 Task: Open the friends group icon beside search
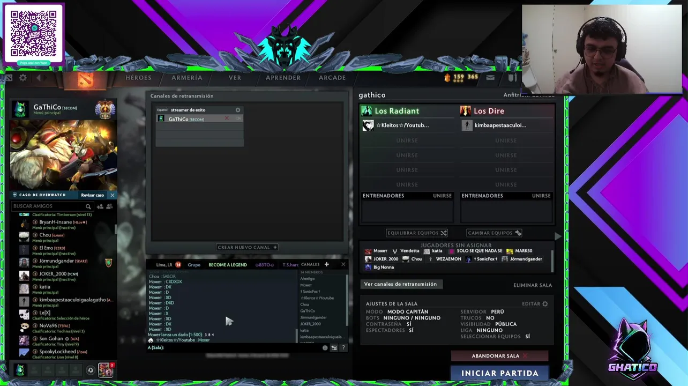110,206
